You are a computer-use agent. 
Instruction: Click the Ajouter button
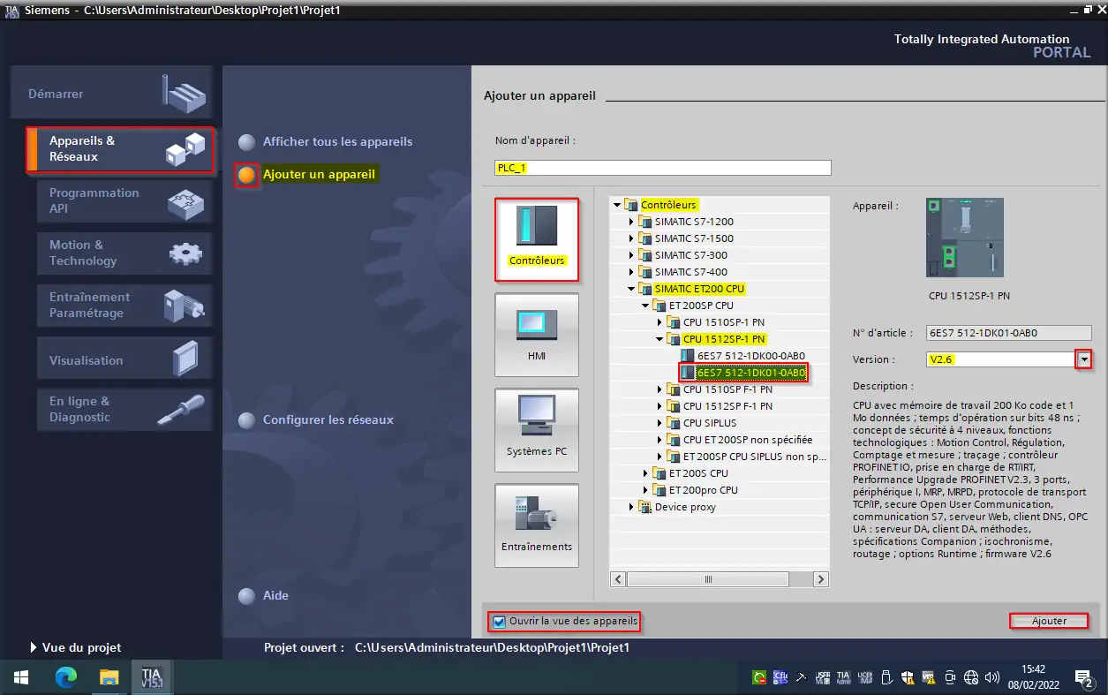[1049, 621]
